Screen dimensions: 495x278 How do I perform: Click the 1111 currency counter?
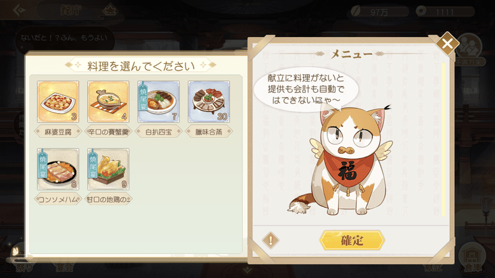444,12
